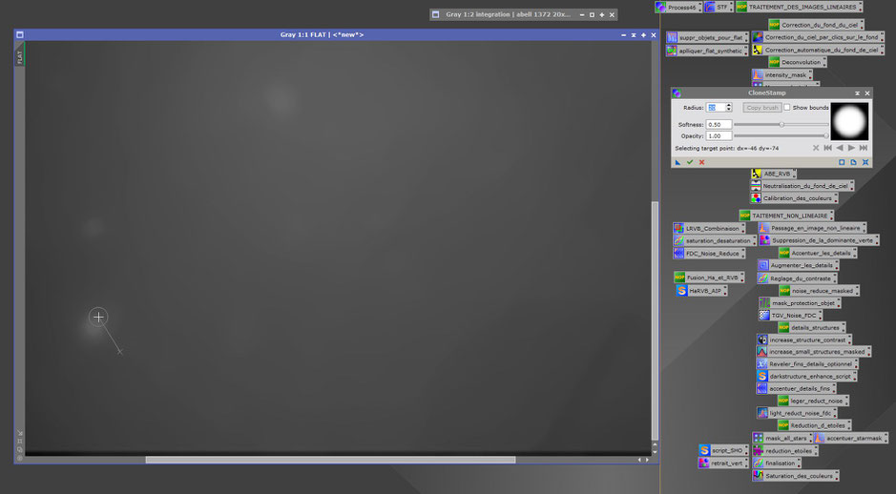Click green Execute checkmark in CloneStamp
896x494 pixels.
pos(690,162)
